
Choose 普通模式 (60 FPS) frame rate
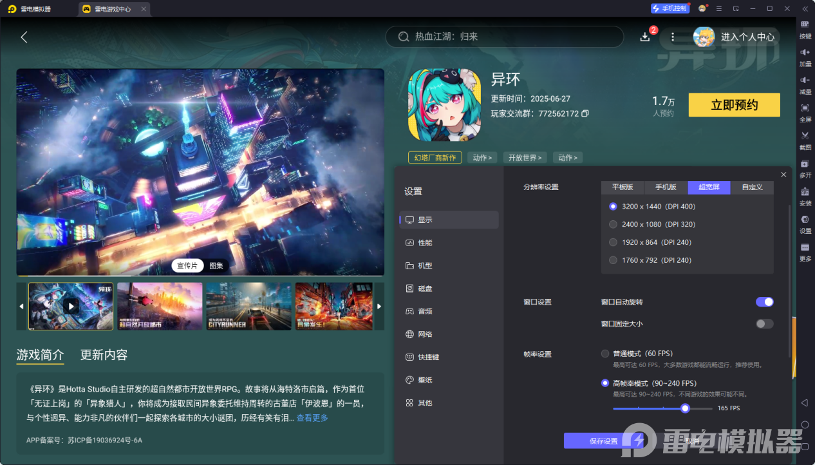pyautogui.click(x=605, y=354)
